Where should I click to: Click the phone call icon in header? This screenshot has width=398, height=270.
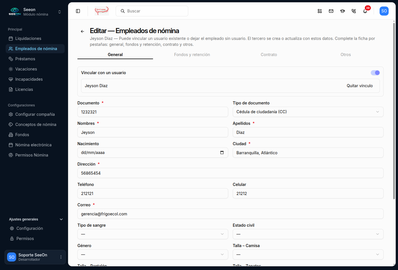click(x=354, y=11)
